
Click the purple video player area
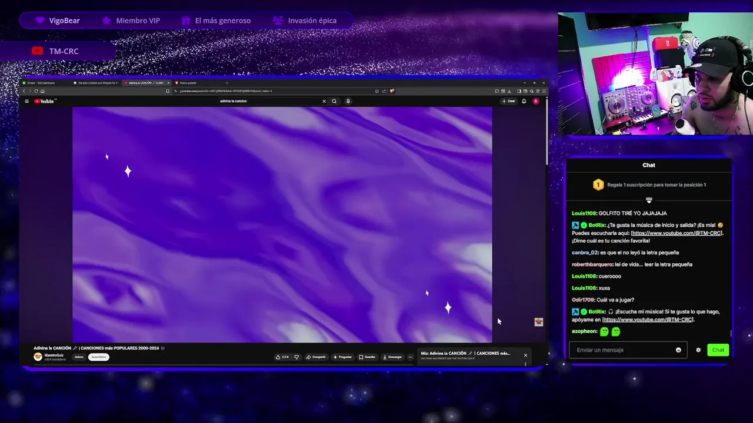282,224
